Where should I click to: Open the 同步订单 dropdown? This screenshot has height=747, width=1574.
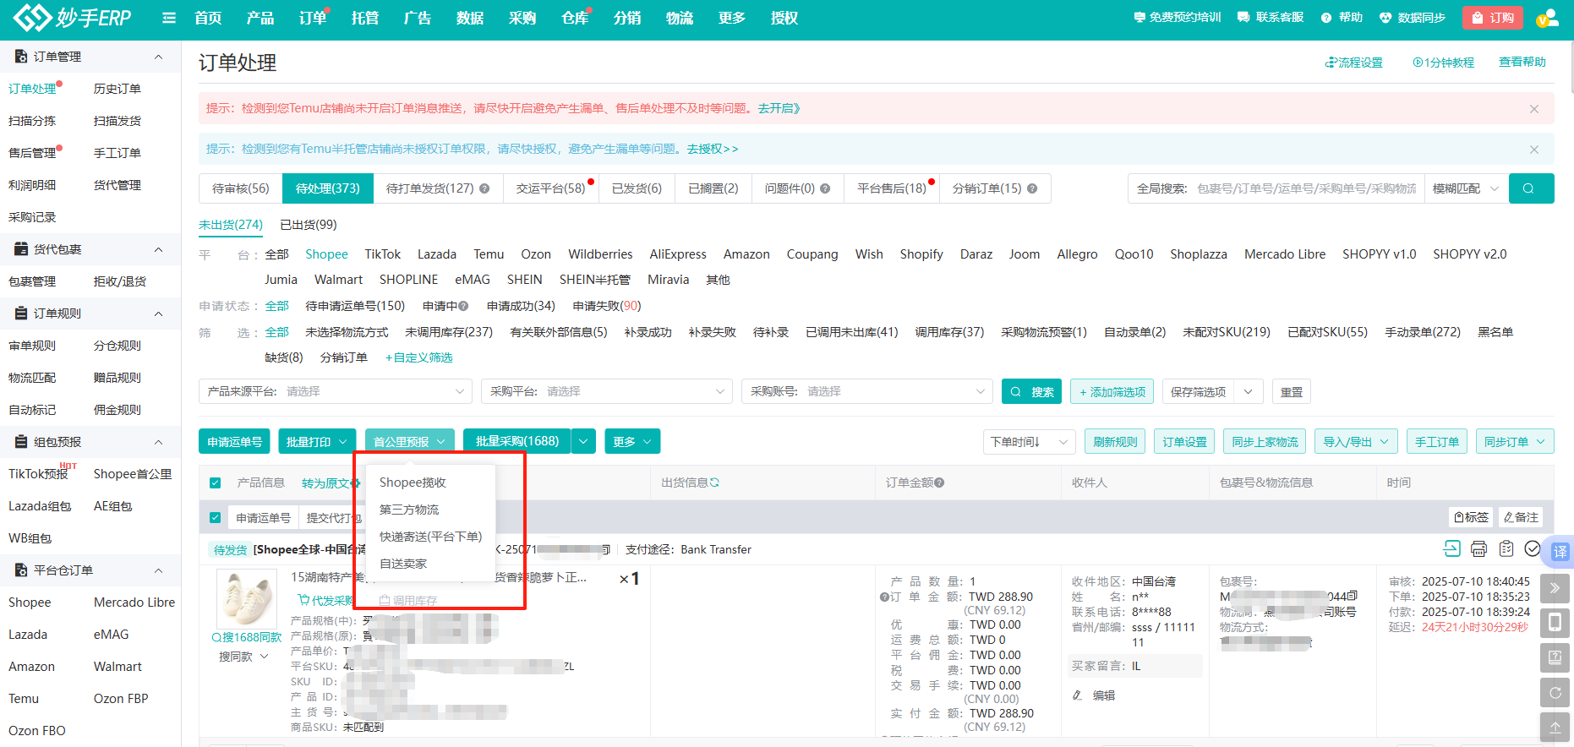click(x=1515, y=442)
